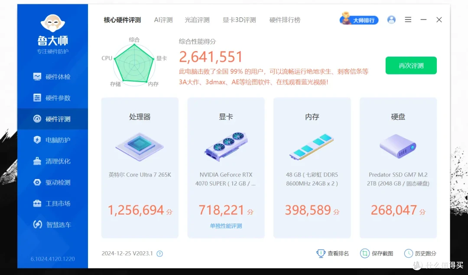Click the 查看排名 trophy icon
This screenshot has width=468, height=275.
(x=321, y=253)
